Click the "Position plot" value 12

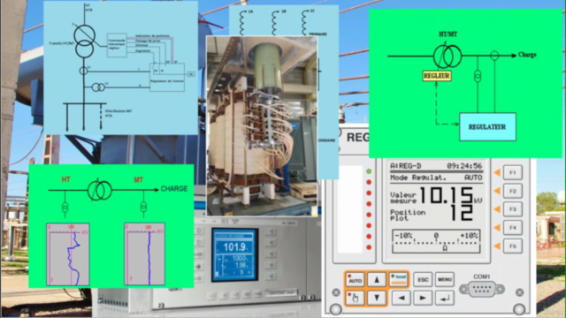[461, 213]
